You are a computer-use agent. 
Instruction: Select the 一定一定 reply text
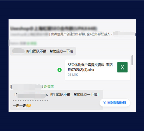19,106
